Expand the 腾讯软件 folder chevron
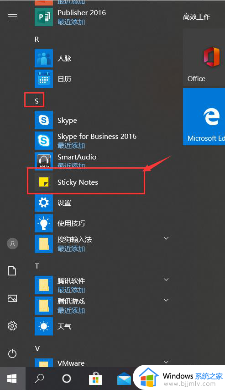This screenshot has height=390, width=225. click(x=166, y=280)
